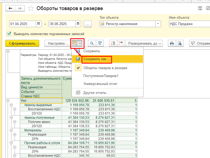Open the Разворачивать до dropdown
The height and width of the screenshot is (158, 210).
[144, 43]
